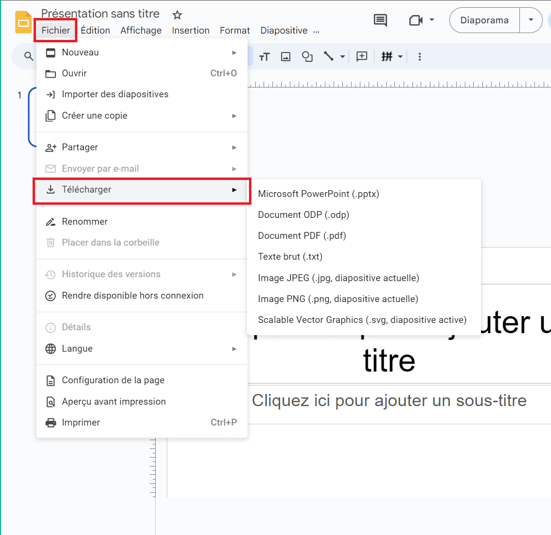This screenshot has width=551, height=535.
Task: Download current slide as Image JPEG
Action: [364, 278]
